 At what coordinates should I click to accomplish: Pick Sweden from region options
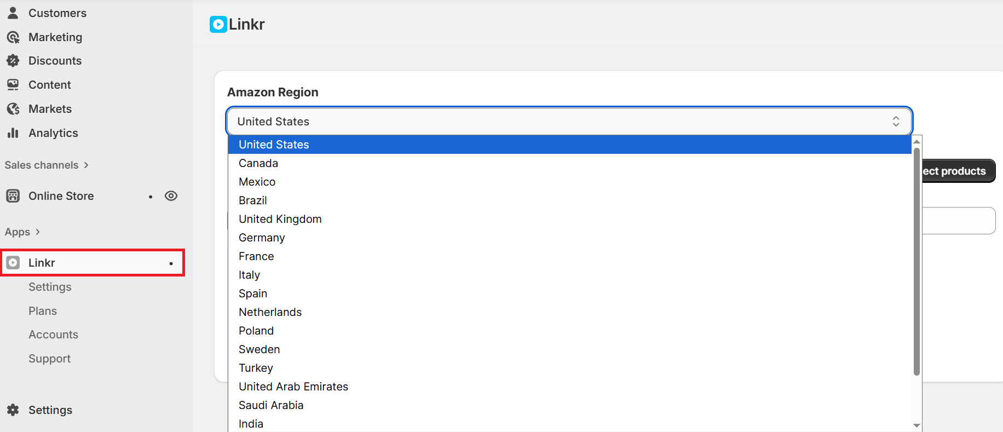[569, 349]
